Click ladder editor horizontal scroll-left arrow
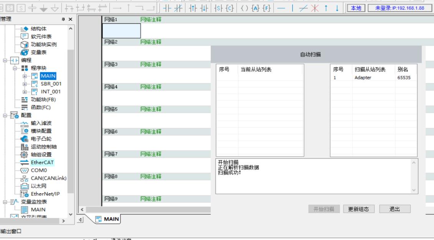 tap(82, 210)
